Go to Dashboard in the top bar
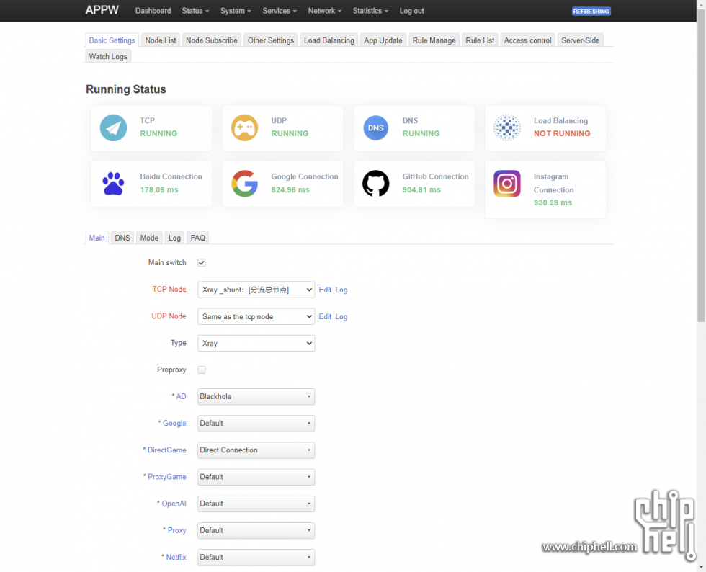This screenshot has width=706, height=572. [x=153, y=11]
